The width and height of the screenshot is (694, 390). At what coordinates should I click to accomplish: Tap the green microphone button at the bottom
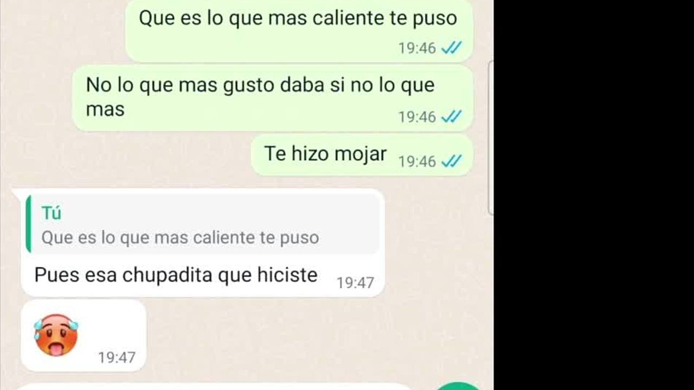click(x=458, y=386)
